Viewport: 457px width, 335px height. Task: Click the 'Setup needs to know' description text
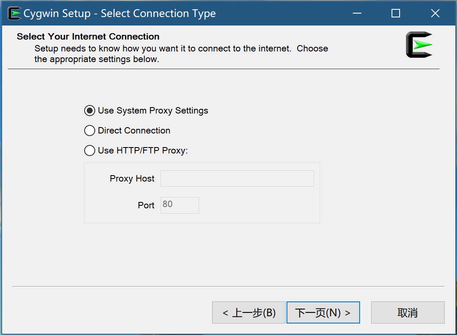(181, 54)
